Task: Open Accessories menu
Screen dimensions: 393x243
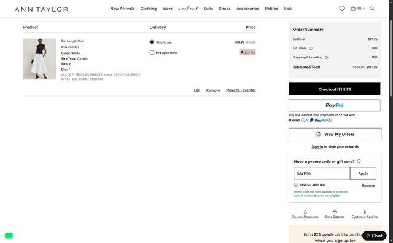Action: [x=247, y=9]
